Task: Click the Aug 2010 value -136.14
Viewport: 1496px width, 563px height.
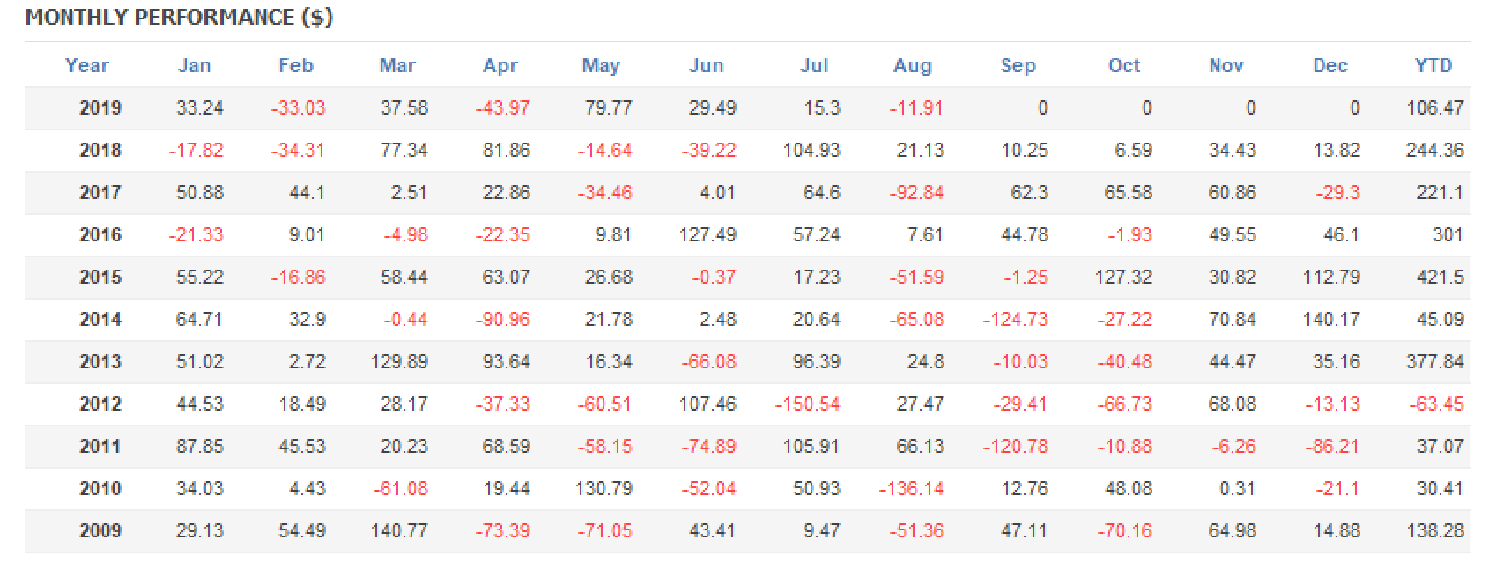Action: tap(911, 489)
